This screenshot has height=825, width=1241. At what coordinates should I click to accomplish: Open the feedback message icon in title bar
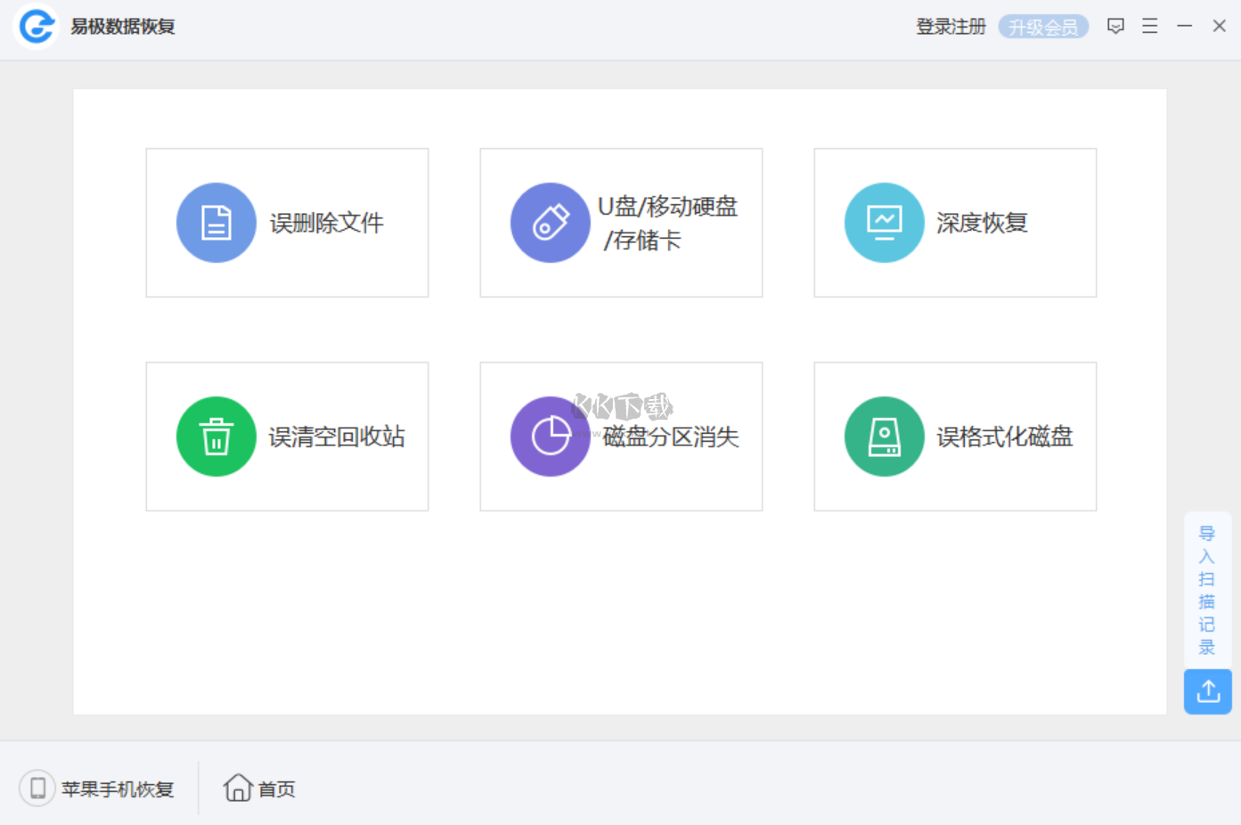pyautogui.click(x=1115, y=26)
